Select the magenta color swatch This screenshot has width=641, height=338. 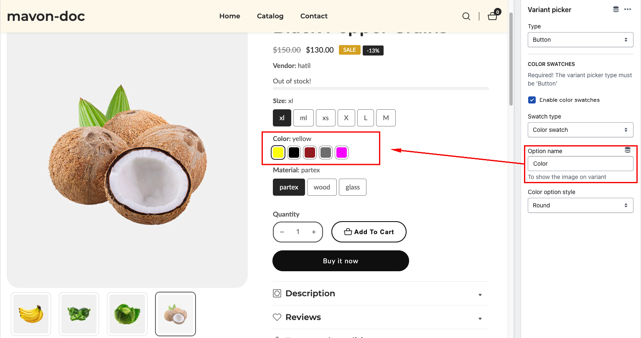341,153
